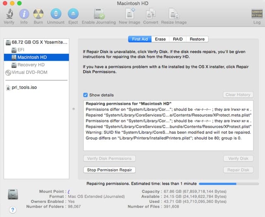265x217 pixels.
Task: Open help with the question mark button
Action: (x=12, y=210)
